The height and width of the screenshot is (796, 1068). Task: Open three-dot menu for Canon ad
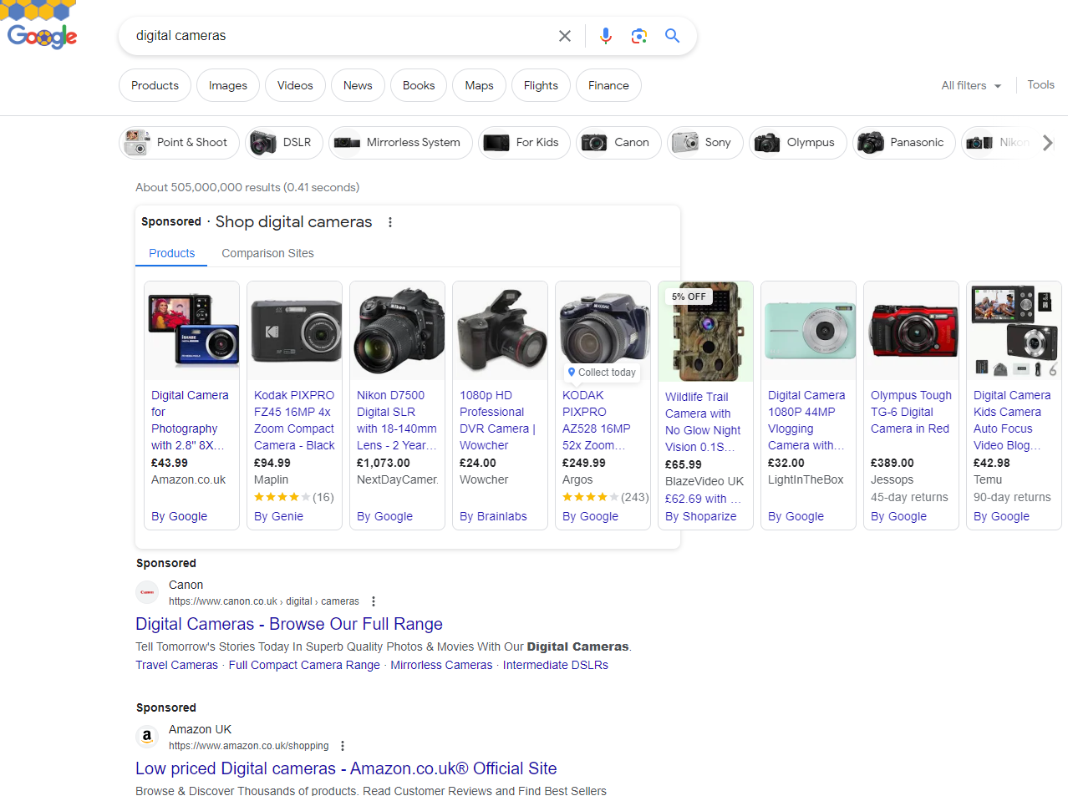pyautogui.click(x=374, y=601)
